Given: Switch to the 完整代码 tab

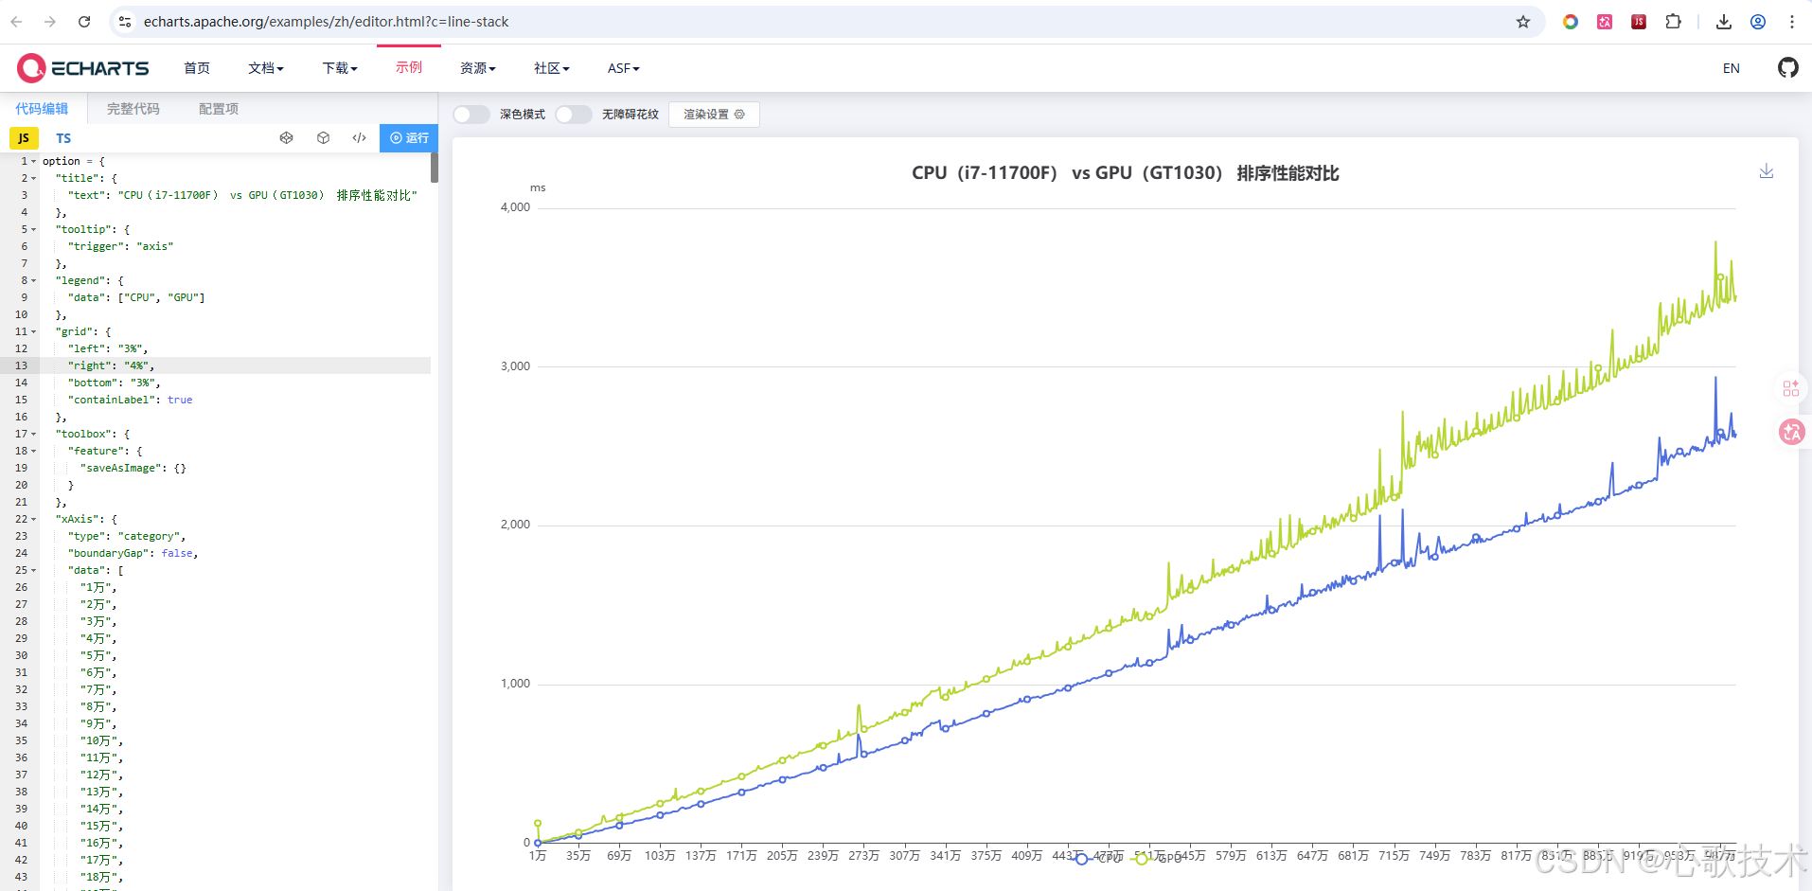Looking at the screenshot, I should pyautogui.click(x=133, y=109).
